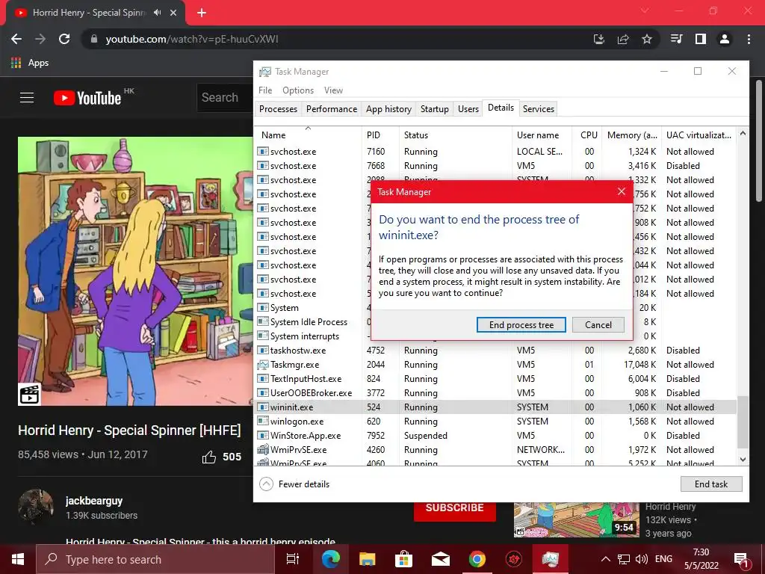Cancel the end process dialog

[598, 325]
